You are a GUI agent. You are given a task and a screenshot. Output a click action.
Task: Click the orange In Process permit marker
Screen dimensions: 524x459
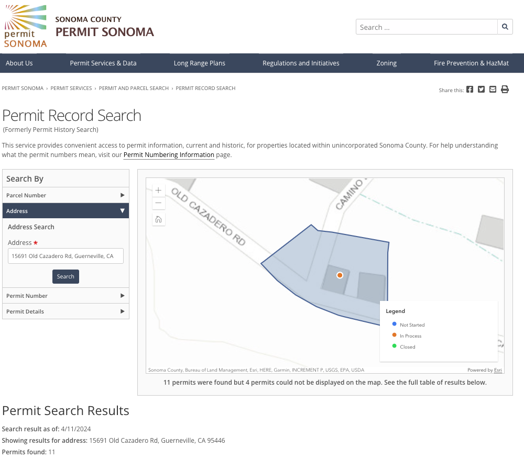pos(340,275)
